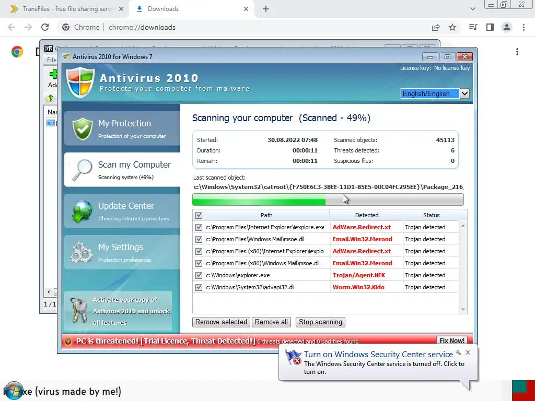Open Chrome profile avatar

click(x=507, y=27)
